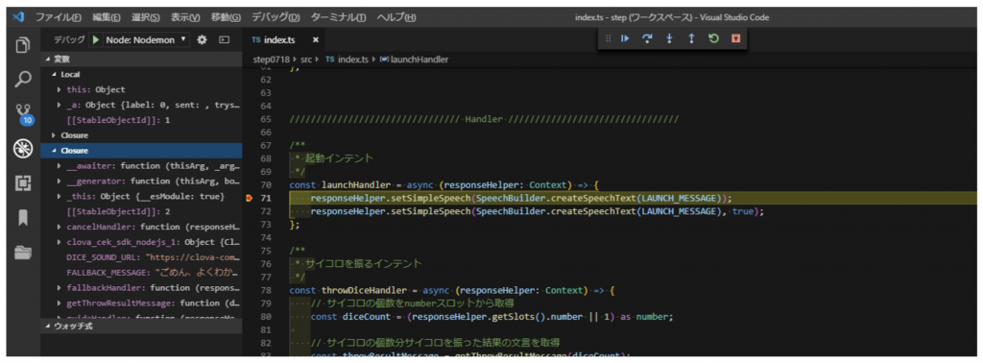Screen dimensions: 983x363
Task: Select the DICE_SOUND_URL variable row
Action: 142,257
